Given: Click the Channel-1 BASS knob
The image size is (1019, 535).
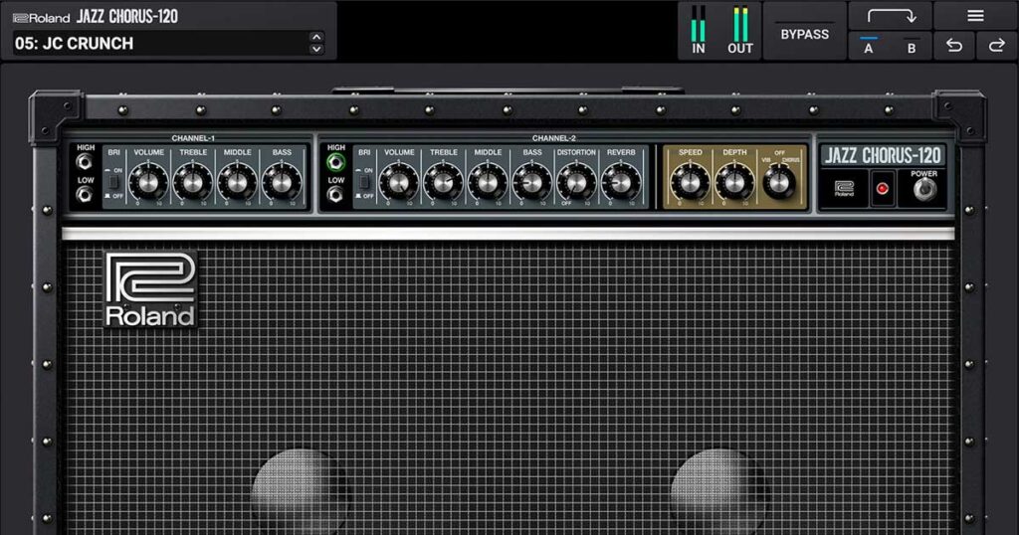Looking at the screenshot, I should coord(282,182).
